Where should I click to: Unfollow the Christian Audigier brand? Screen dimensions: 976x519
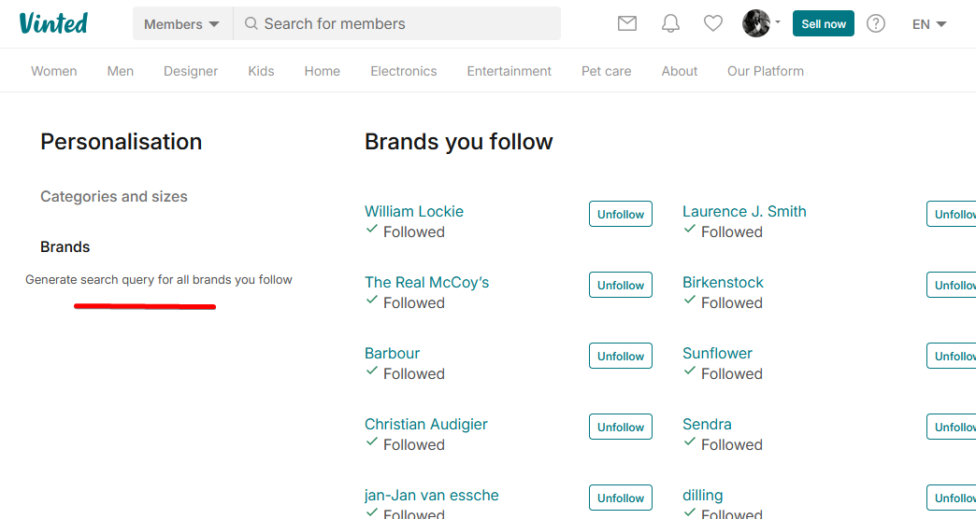pyautogui.click(x=621, y=427)
